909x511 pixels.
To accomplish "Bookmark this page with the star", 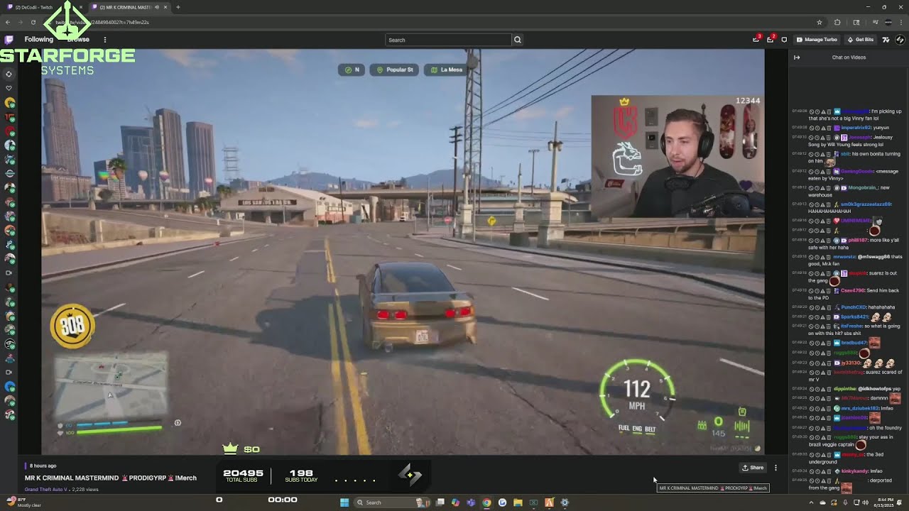I will [820, 22].
